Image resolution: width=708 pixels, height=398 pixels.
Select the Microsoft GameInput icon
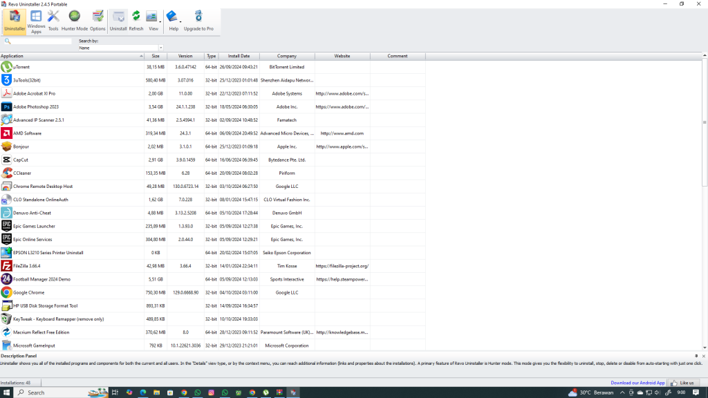[x=6, y=345]
